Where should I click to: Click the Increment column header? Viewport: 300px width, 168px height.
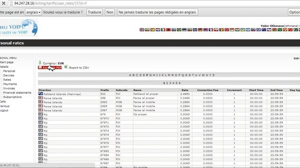point(234,90)
